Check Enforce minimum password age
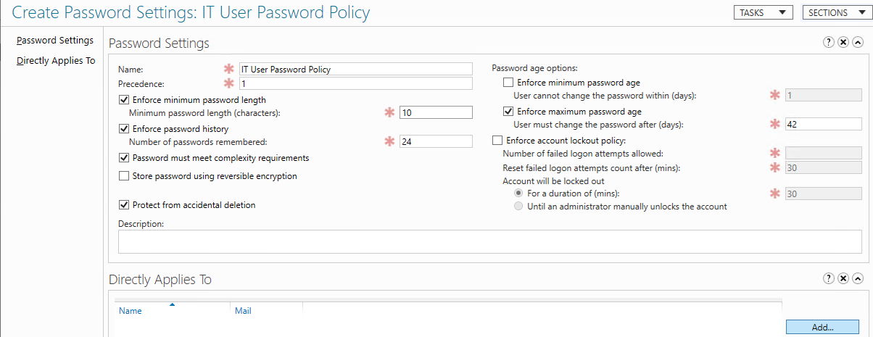This screenshot has height=337, width=873. pyautogui.click(x=508, y=83)
